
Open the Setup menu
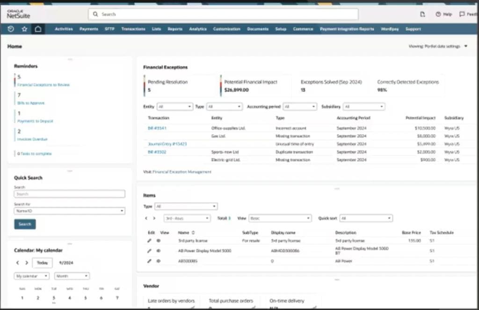[x=281, y=29]
